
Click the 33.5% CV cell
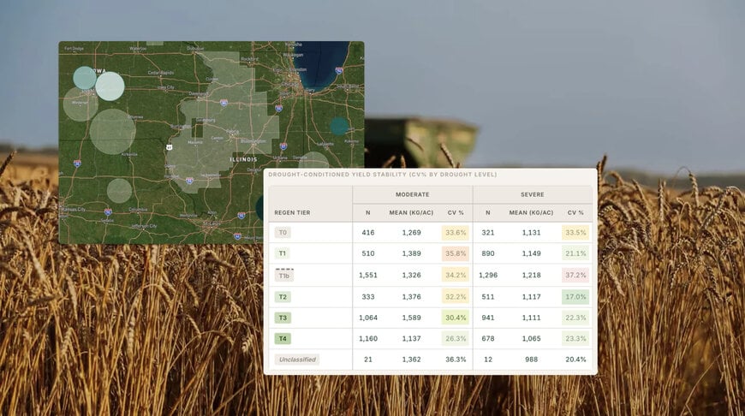(575, 233)
